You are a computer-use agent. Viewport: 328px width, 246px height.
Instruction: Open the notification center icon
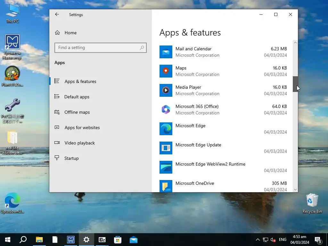click(x=318, y=240)
